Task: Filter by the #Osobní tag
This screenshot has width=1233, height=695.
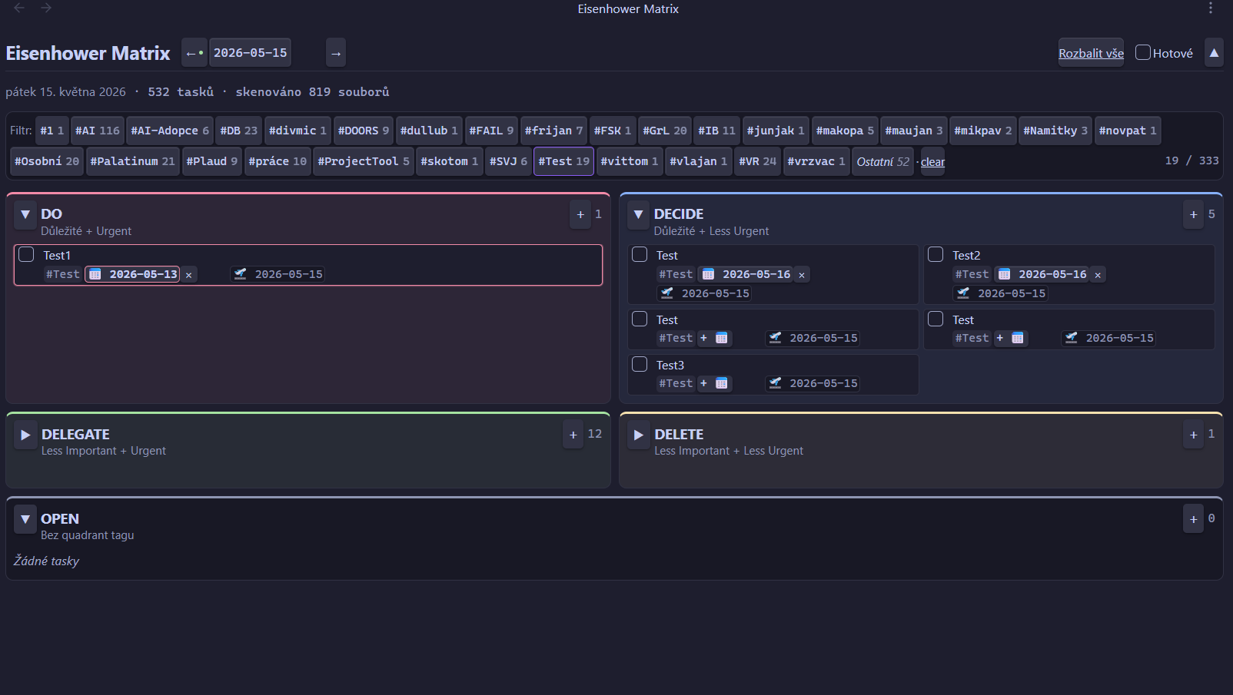Action: pyautogui.click(x=47, y=161)
